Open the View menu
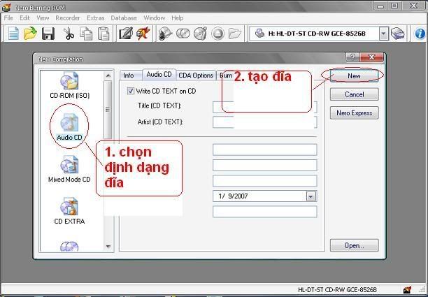Image resolution: width=428 pixels, height=297 pixels. pyautogui.click(x=43, y=18)
